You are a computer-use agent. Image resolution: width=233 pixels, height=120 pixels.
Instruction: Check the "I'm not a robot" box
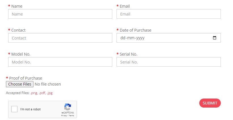(14, 109)
